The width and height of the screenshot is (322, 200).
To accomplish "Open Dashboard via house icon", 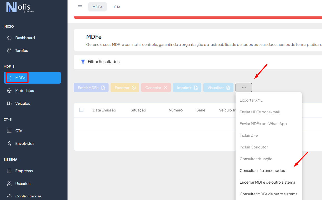I will [x=9, y=38].
